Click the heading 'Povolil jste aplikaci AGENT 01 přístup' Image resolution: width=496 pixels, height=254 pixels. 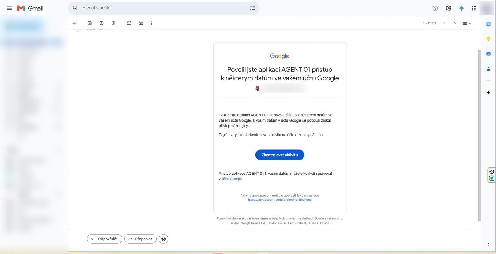click(x=280, y=70)
